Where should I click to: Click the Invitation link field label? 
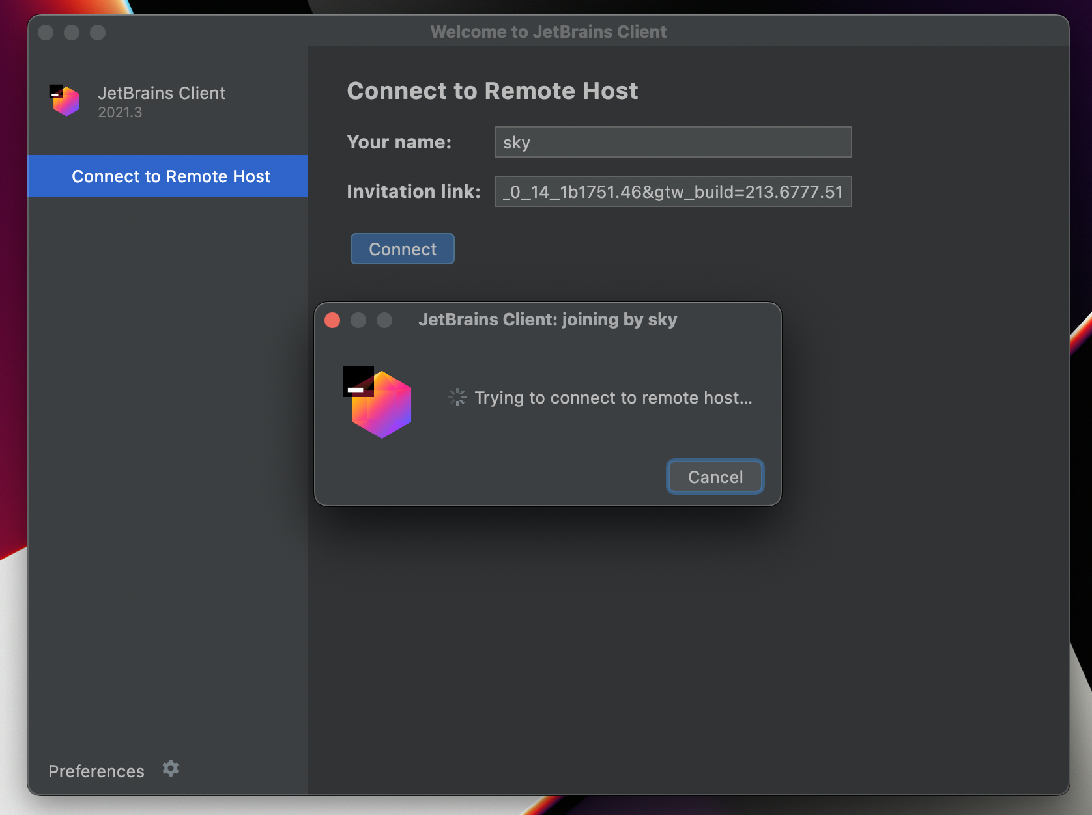pos(414,191)
